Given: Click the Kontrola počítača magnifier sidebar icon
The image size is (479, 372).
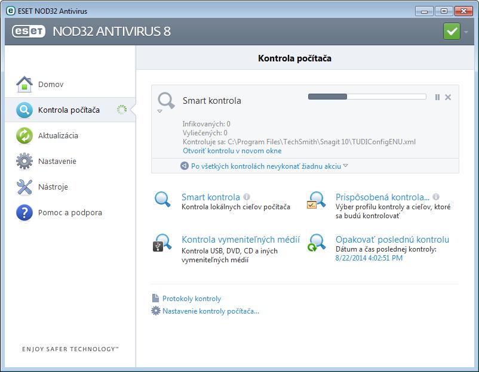Looking at the screenshot, I should 24,110.
